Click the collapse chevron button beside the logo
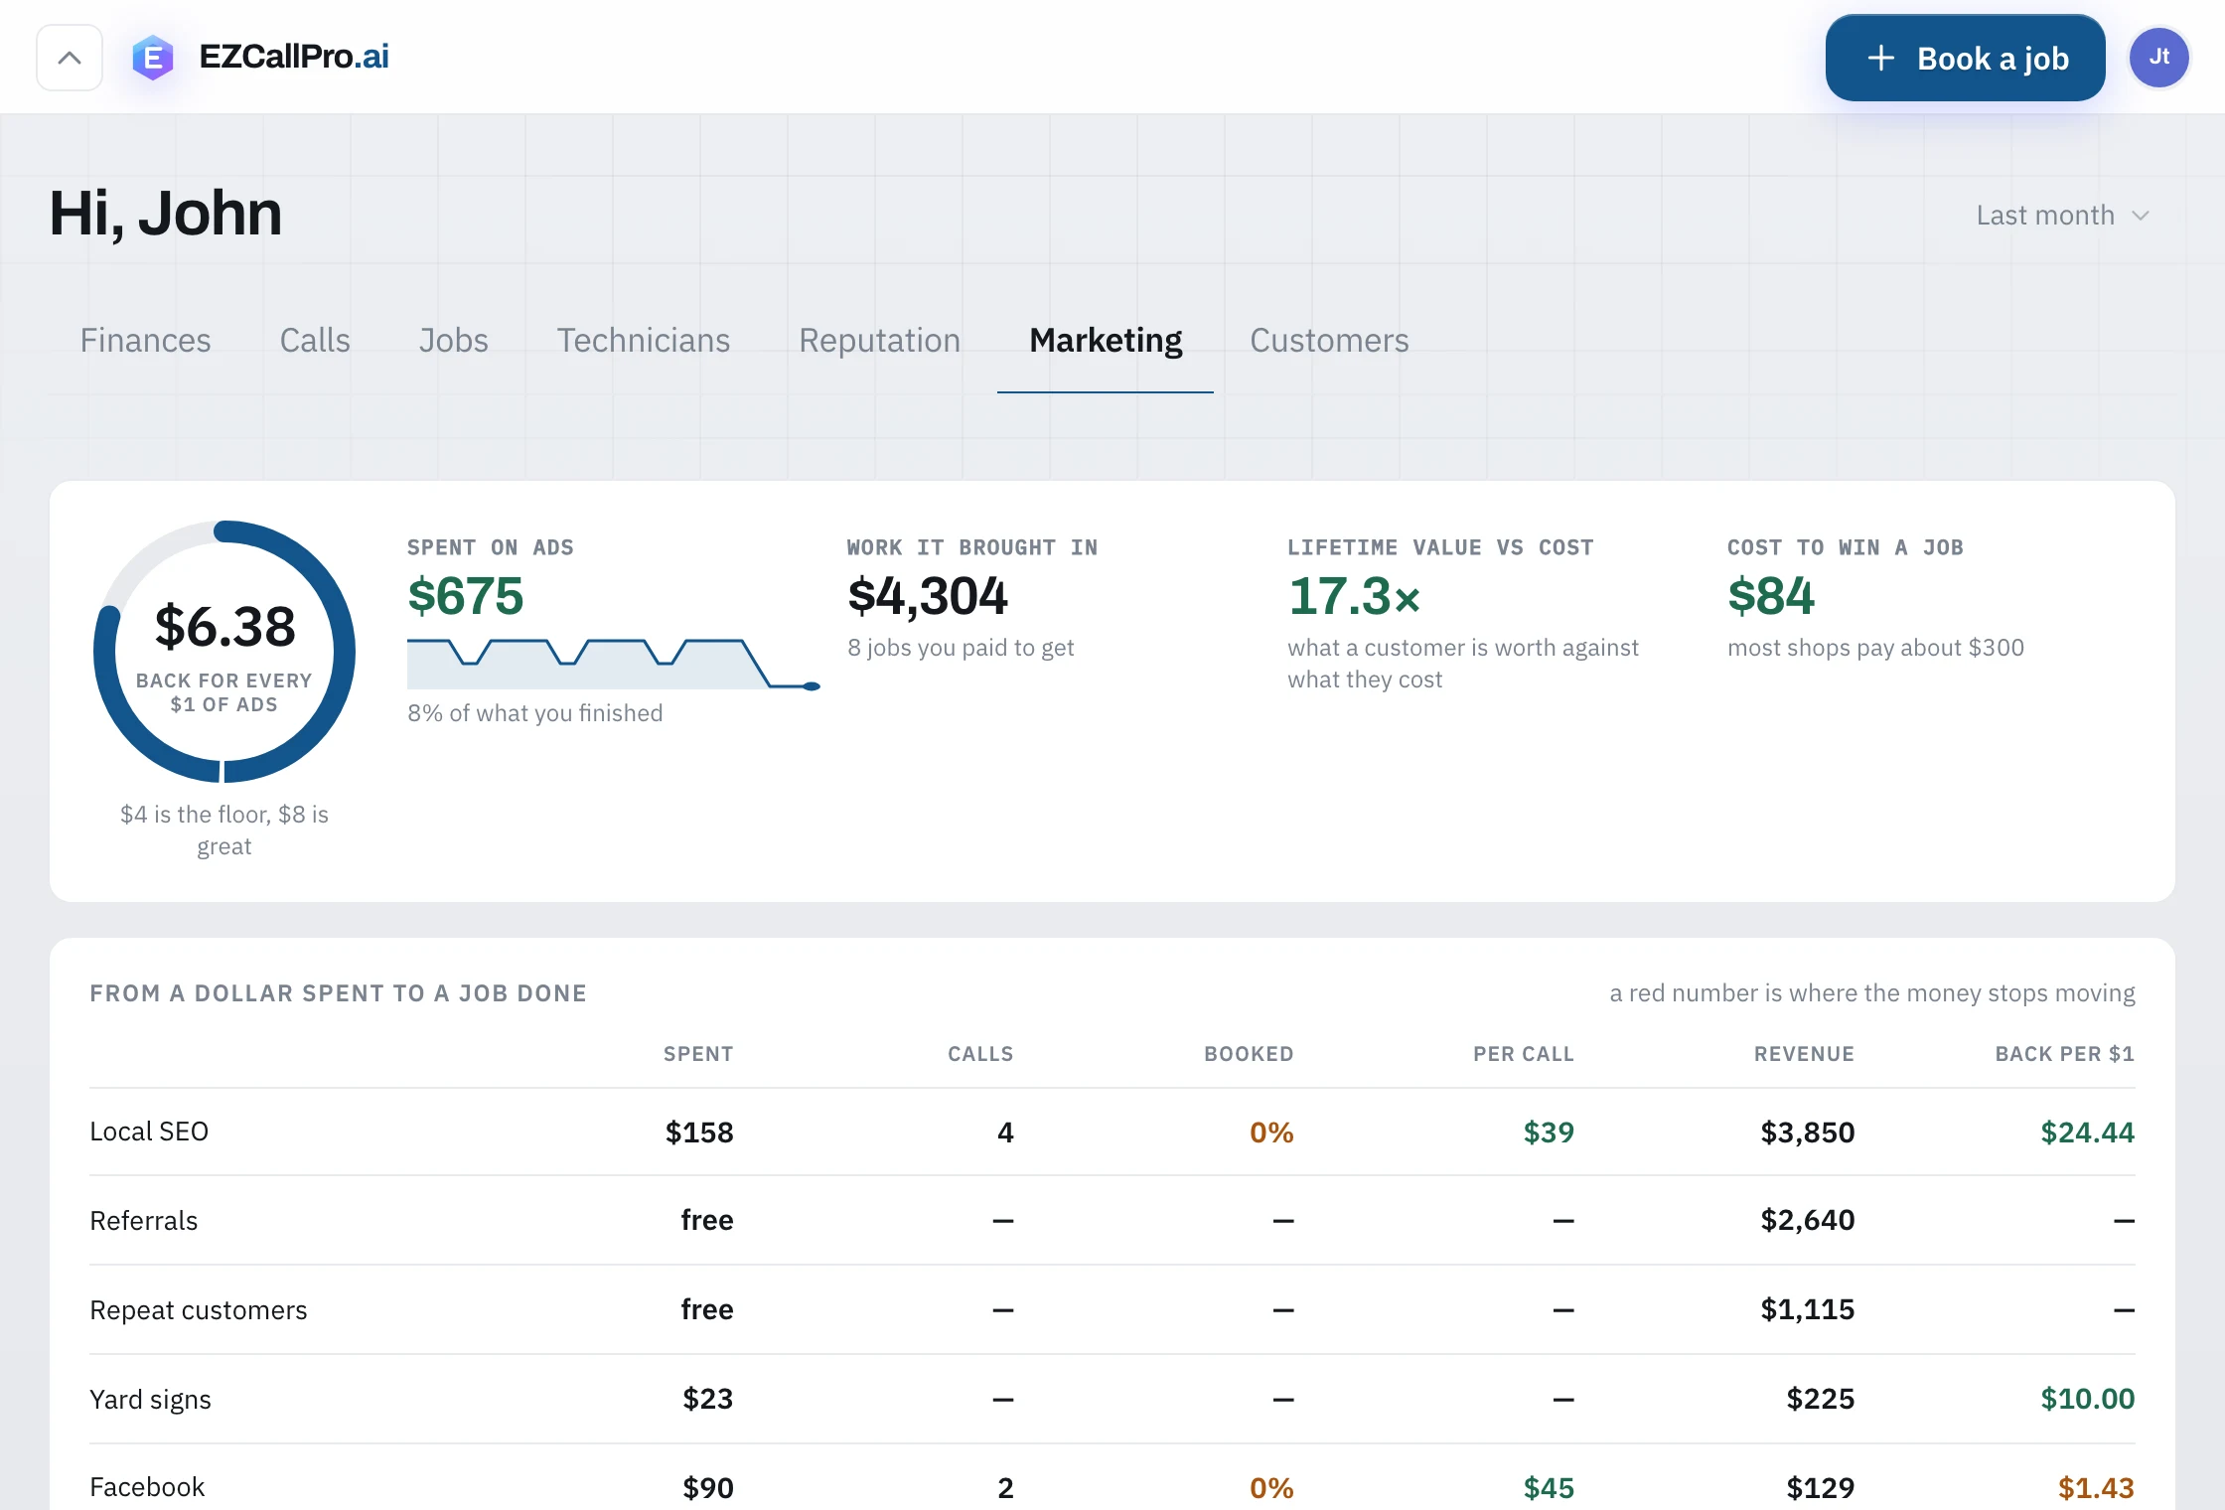2225x1510 pixels. point(70,58)
